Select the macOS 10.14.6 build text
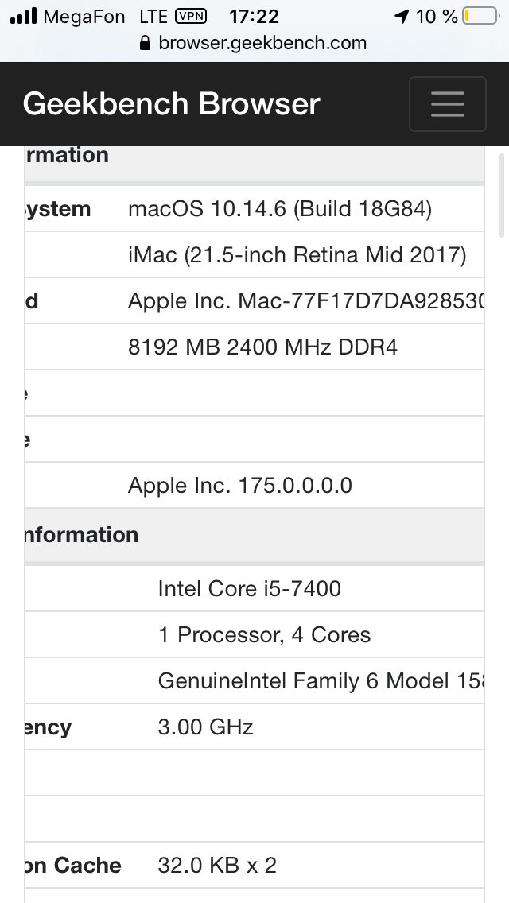The width and height of the screenshot is (509, 903). (x=280, y=209)
